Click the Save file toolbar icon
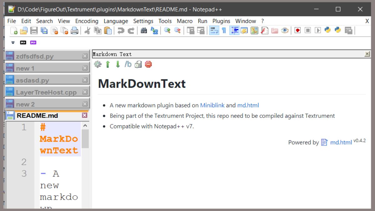The height and width of the screenshot is (211, 375). coord(34,31)
